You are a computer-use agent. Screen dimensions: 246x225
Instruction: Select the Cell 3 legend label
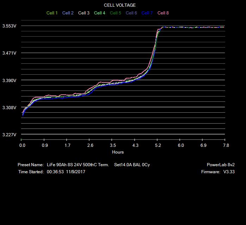click(84, 13)
